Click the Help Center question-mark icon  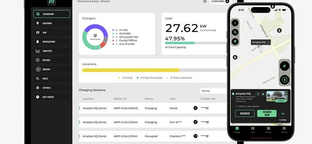38,97
